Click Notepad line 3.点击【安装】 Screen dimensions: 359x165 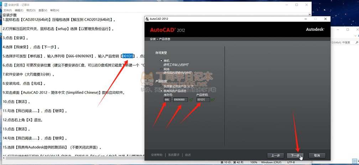pos(16,38)
